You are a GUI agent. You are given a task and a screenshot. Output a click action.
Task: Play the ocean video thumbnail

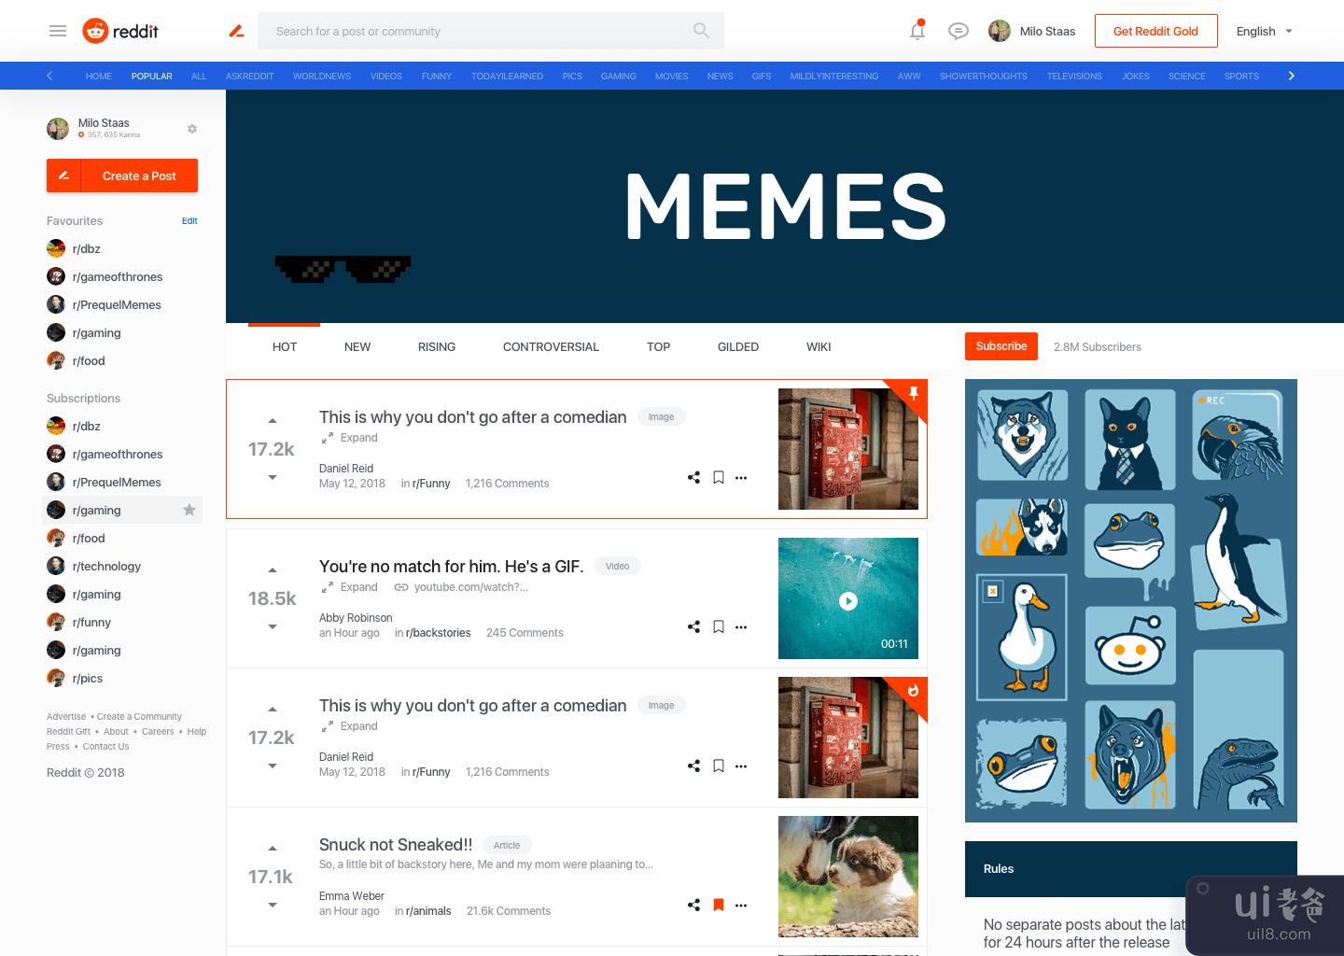(848, 601)
